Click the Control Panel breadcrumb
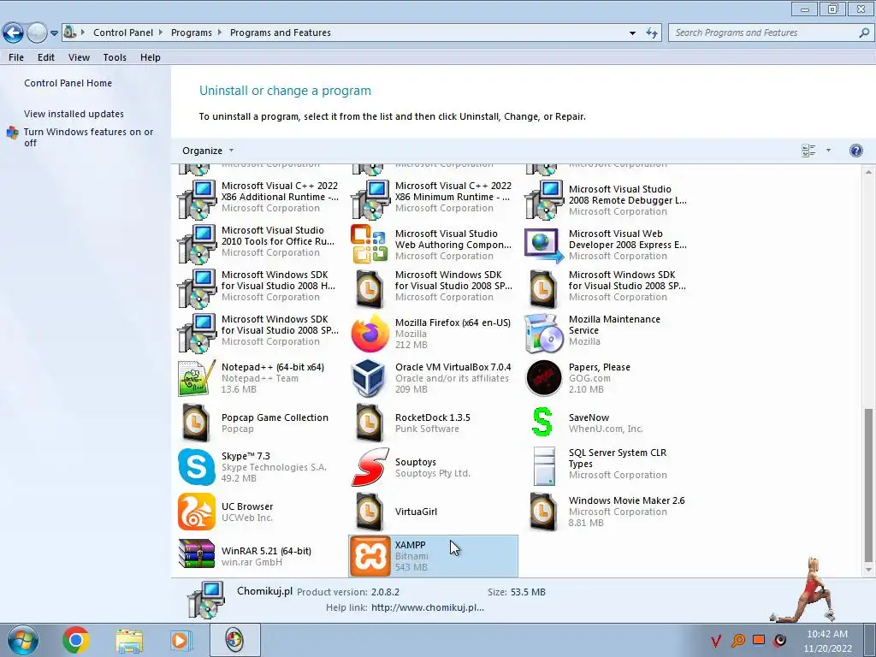The width and height of the screenshot is (876, 657). [123, 33]
